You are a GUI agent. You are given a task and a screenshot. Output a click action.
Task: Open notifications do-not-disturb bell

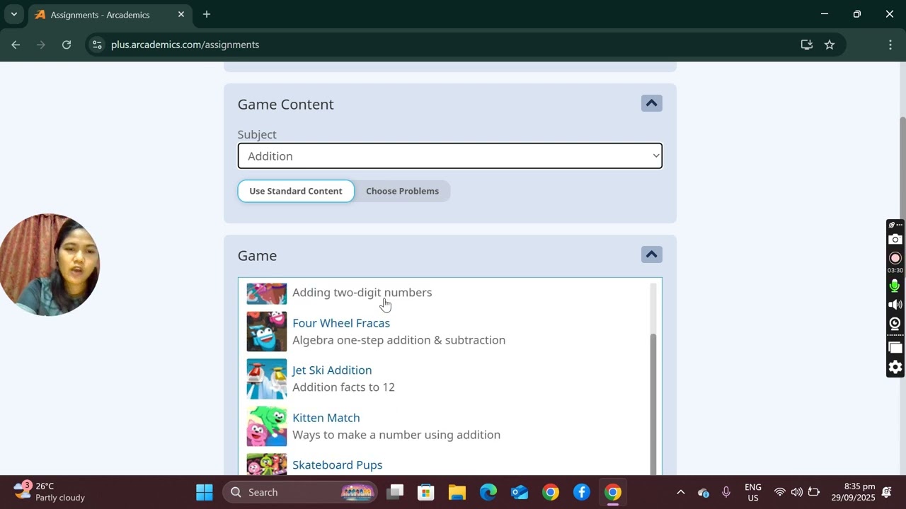(887, 492)
